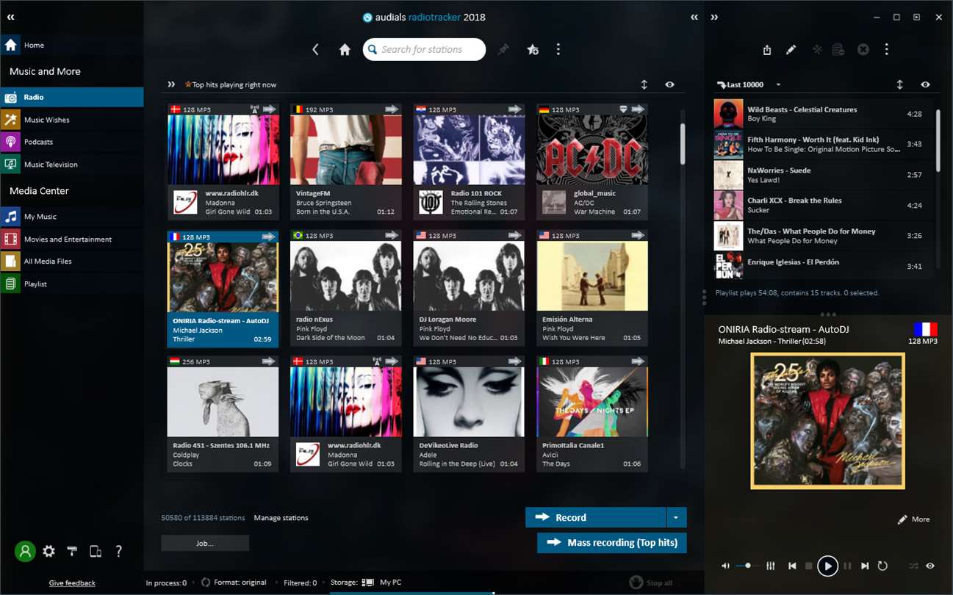953x595 pixels.
Task: Adjust the player volume slider
Action: (x=747, y=566)
